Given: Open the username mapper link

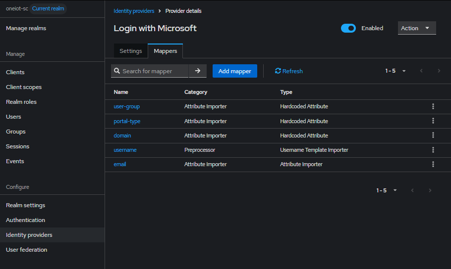Looking at the screenshot, I should click(125, 150).
